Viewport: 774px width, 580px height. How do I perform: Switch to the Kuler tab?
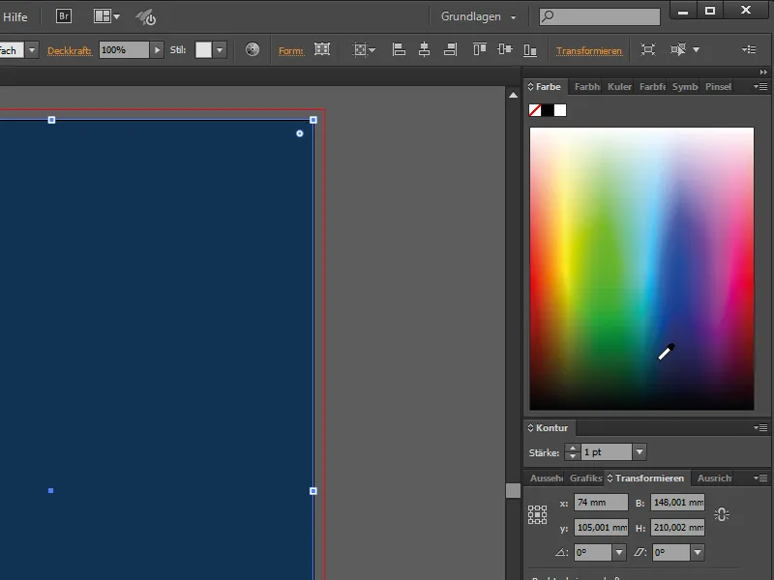[619, 87]
